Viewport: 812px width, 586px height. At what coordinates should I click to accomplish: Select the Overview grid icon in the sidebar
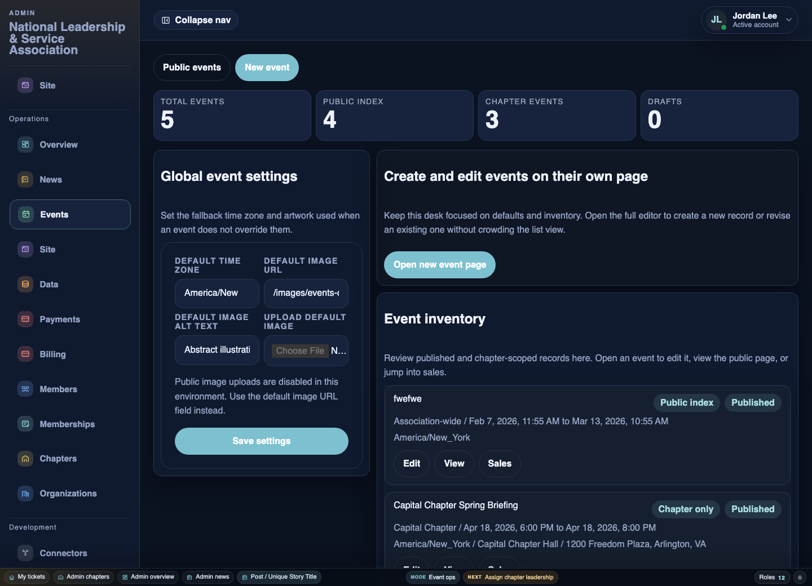[x=25, y=145]
